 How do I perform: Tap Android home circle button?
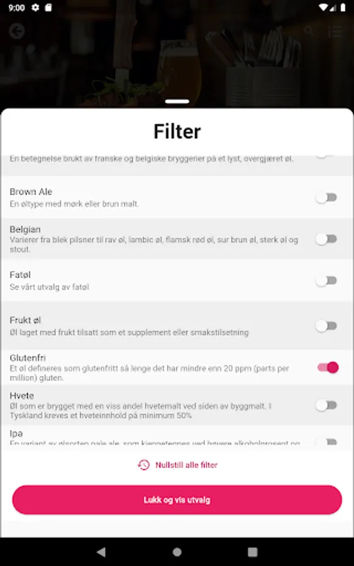click(x=177, y=552)
